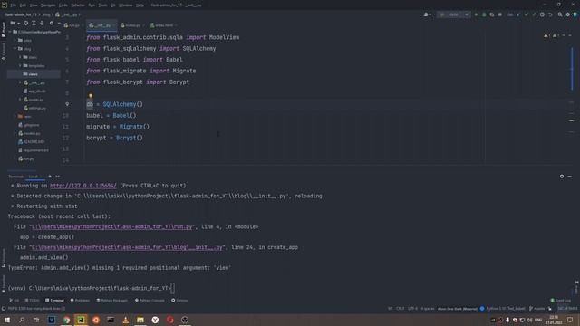This screenshot has width=580, height=326.
Task: Show Git history clock icon
Action: point(542,14)
